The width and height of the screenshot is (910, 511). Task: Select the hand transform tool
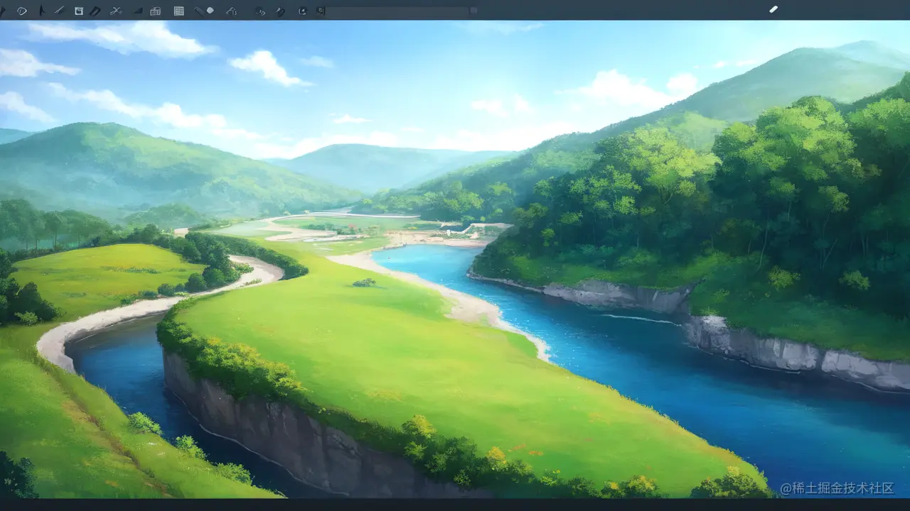pos(260,11)
